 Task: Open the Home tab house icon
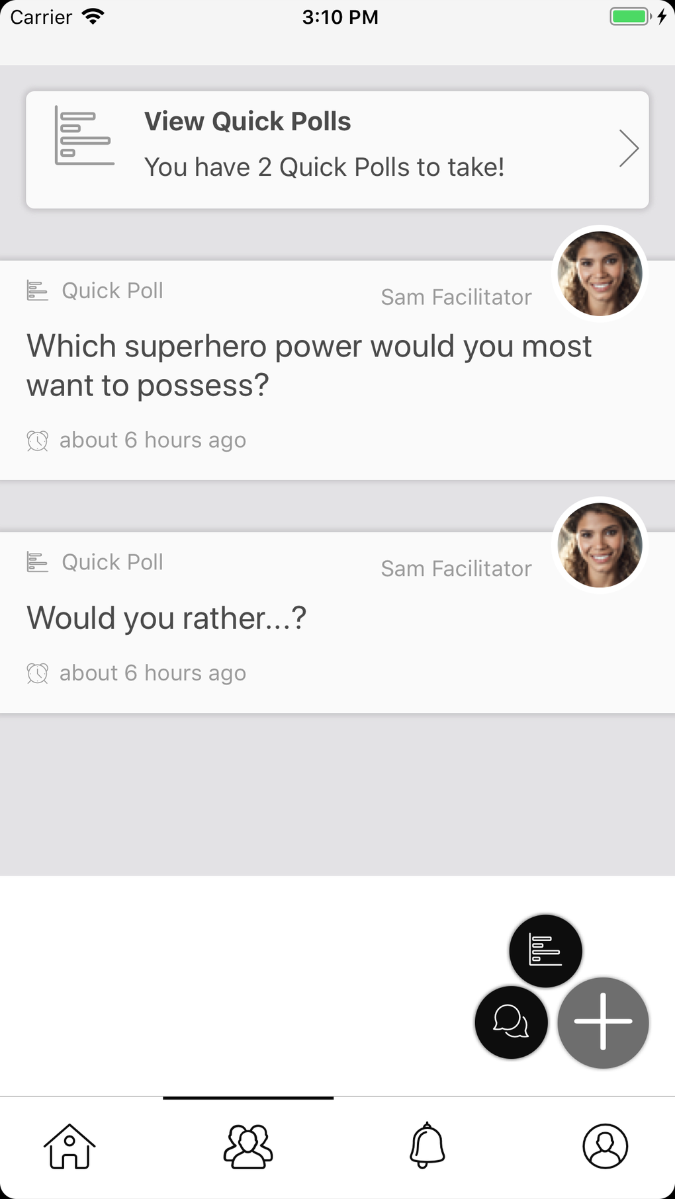(x=69, y=1146)
